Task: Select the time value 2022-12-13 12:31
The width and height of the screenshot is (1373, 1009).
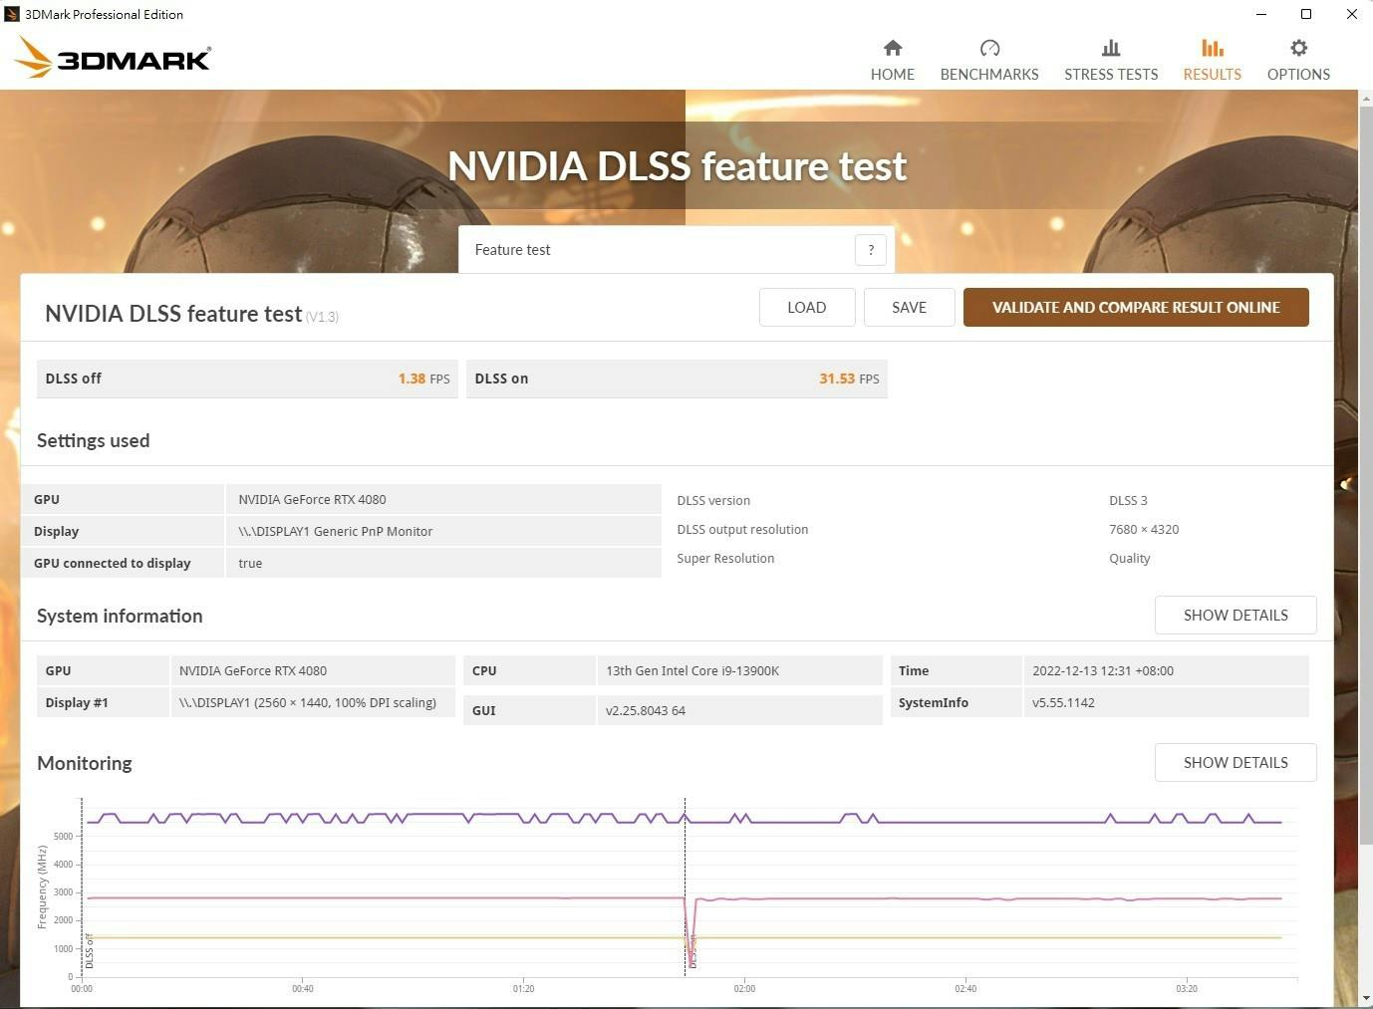Action: pyautogui.click(x=1103, y=671)
